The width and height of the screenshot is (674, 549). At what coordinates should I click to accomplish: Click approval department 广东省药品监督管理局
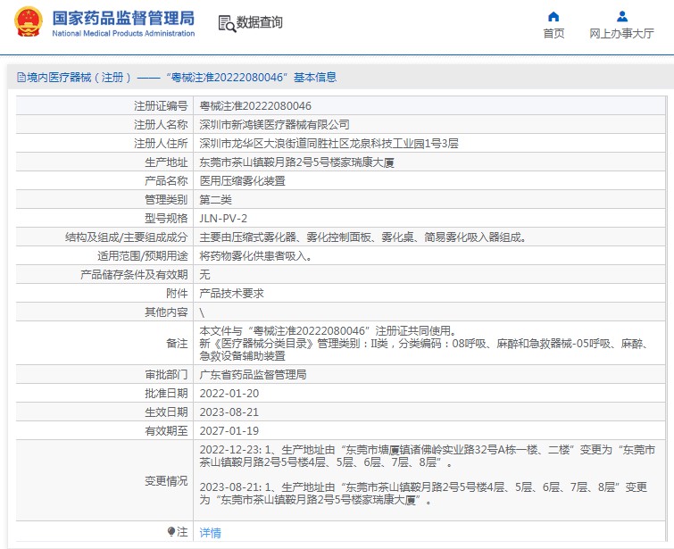(253, 374)
